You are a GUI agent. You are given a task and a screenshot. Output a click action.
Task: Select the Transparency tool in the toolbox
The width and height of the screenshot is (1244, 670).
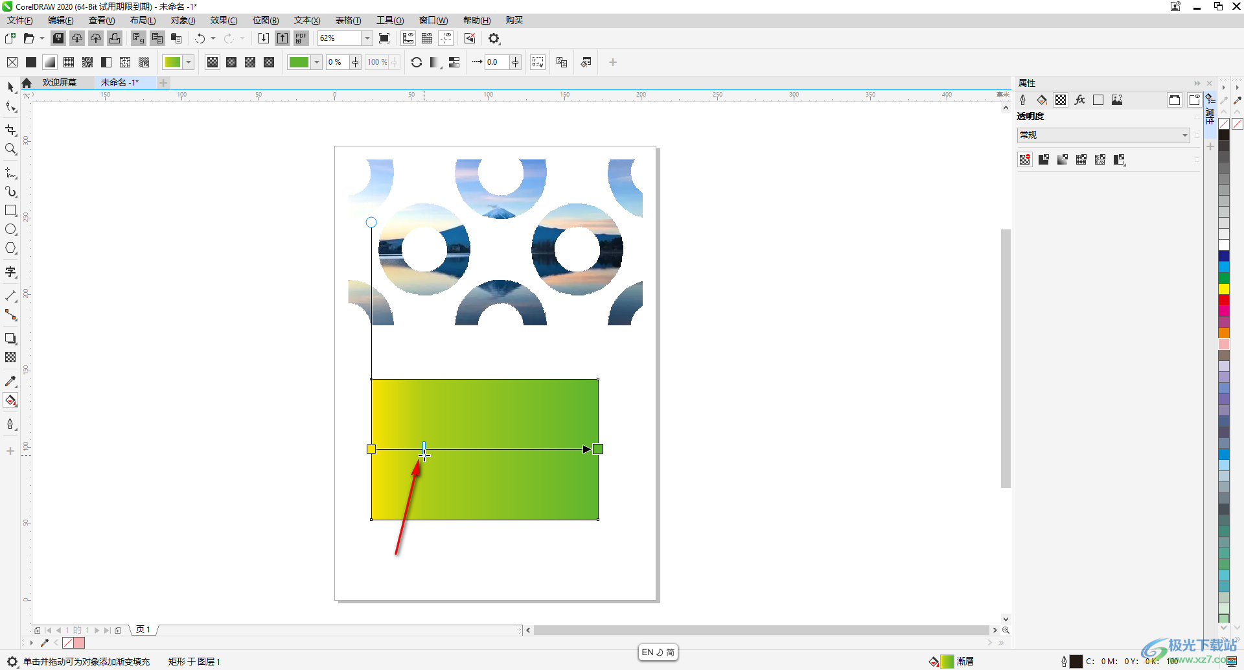coord(10,358)
